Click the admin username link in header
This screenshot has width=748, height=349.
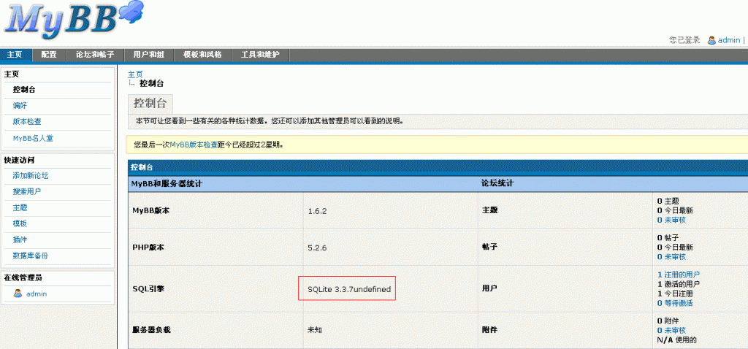point(729,40)
